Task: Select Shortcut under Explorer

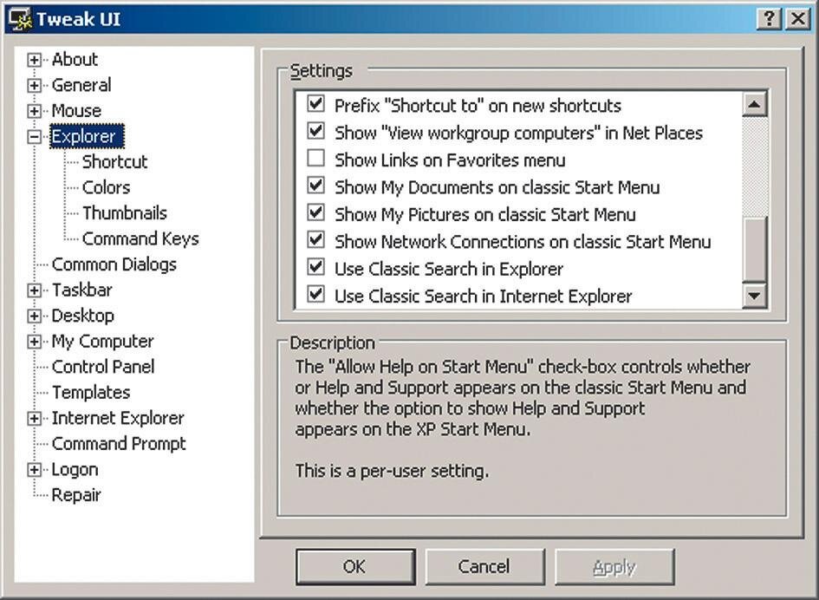Action: coord(114,162)
